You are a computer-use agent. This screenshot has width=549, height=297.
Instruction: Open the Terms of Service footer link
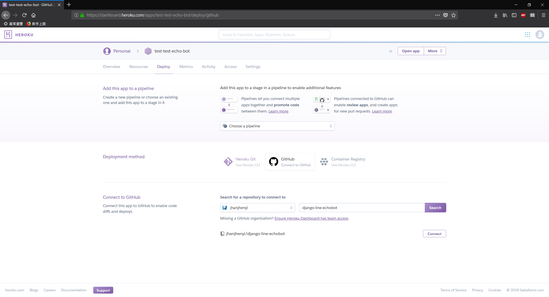pos(453,290)
